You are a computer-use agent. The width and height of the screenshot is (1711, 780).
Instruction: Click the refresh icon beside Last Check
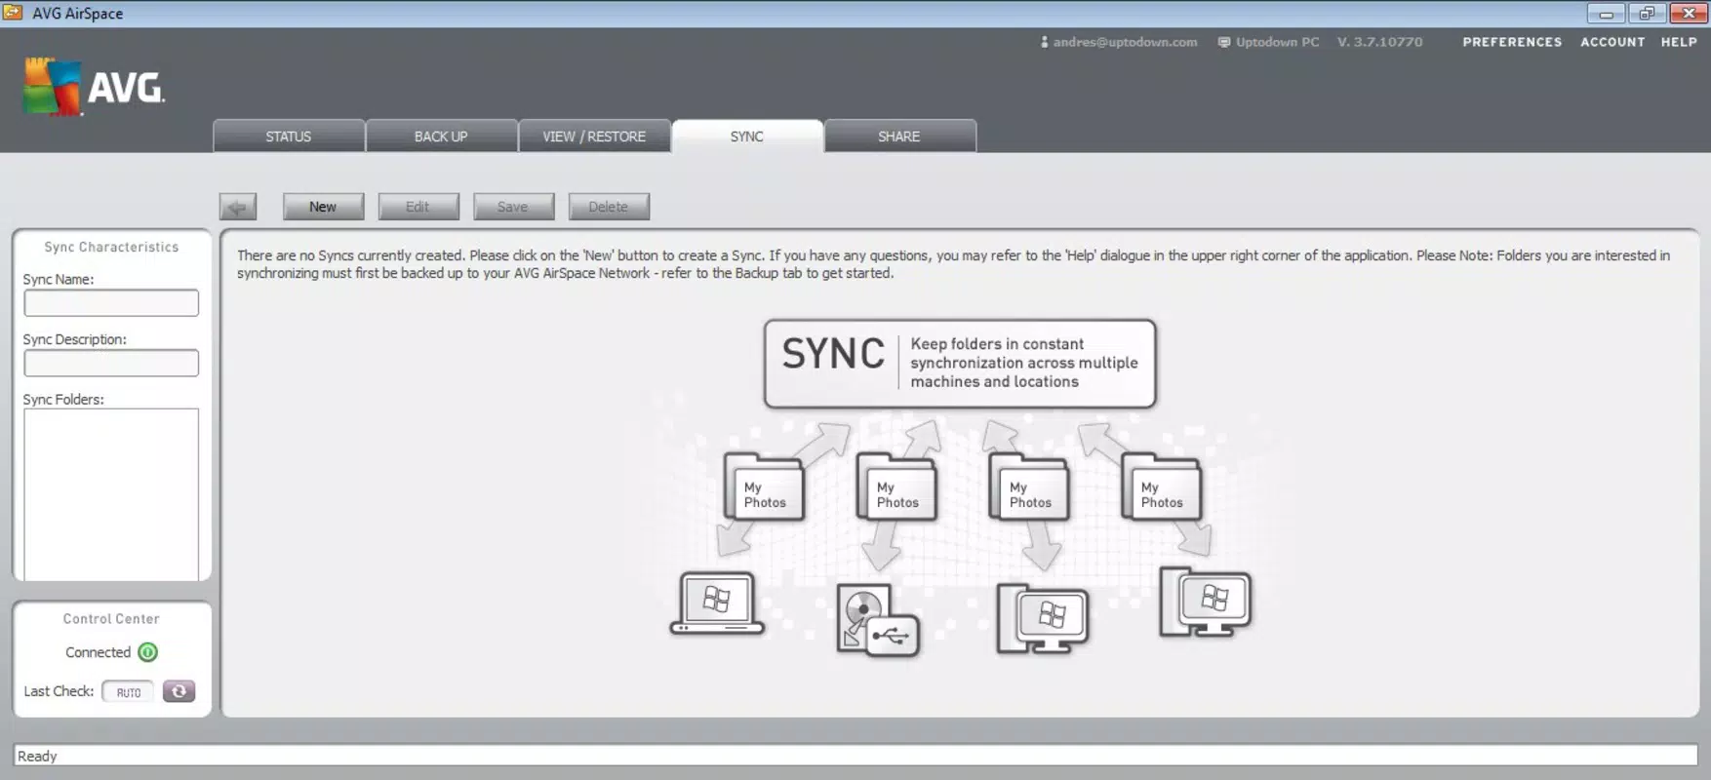pos(179,691)
